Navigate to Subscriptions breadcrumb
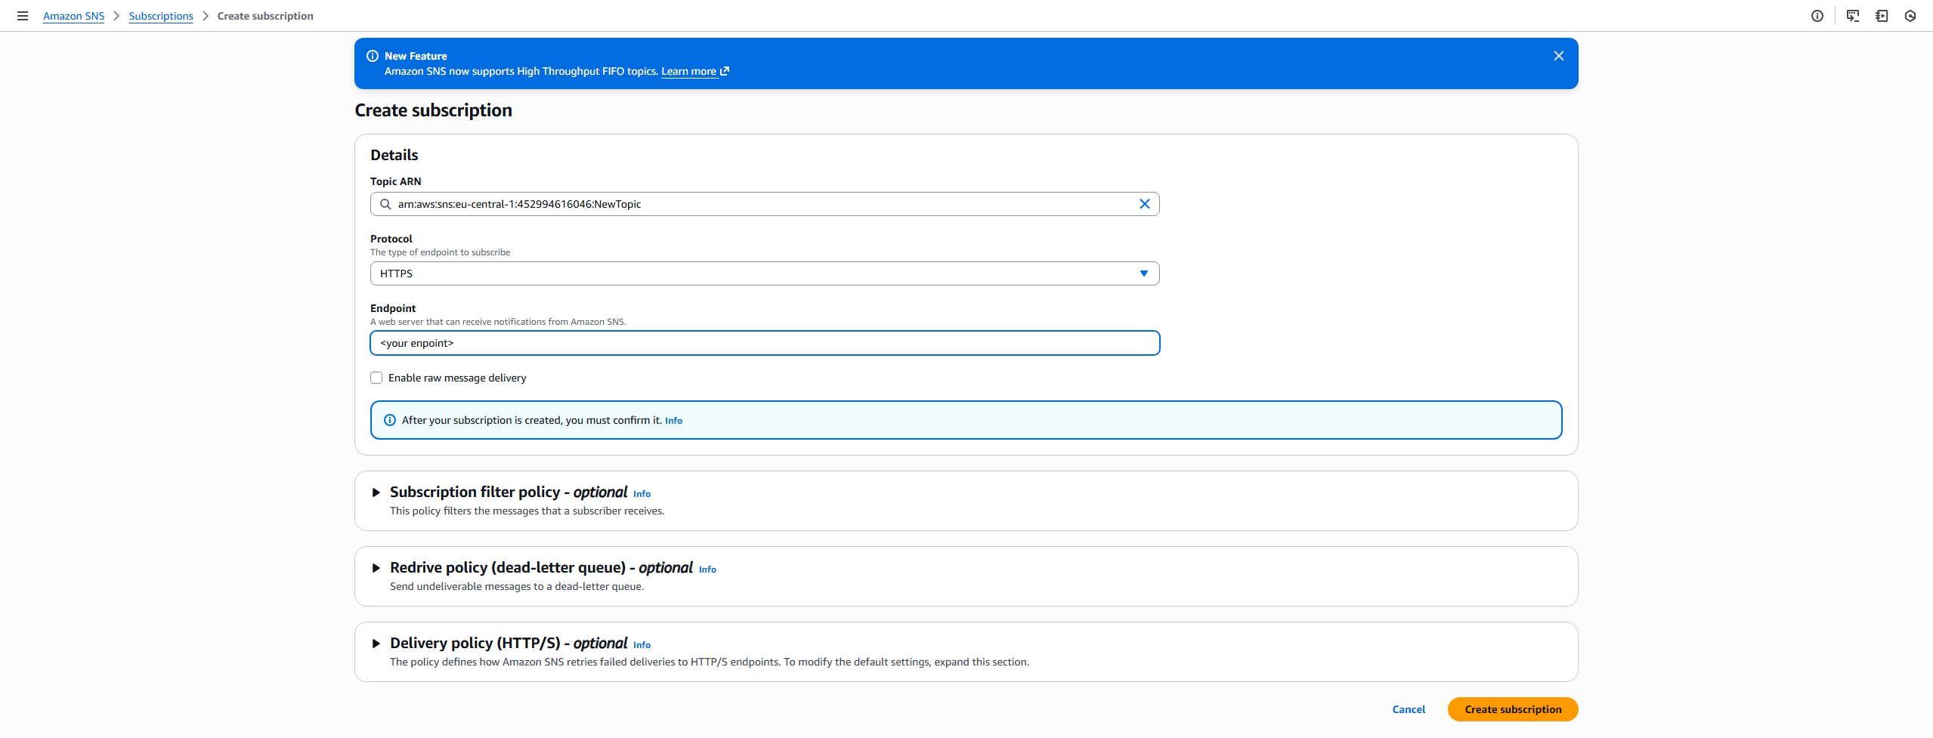 pos(161,16)
